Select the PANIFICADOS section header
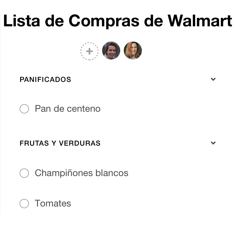This screenshot has height=229, width=234. [x=45, y=79]
